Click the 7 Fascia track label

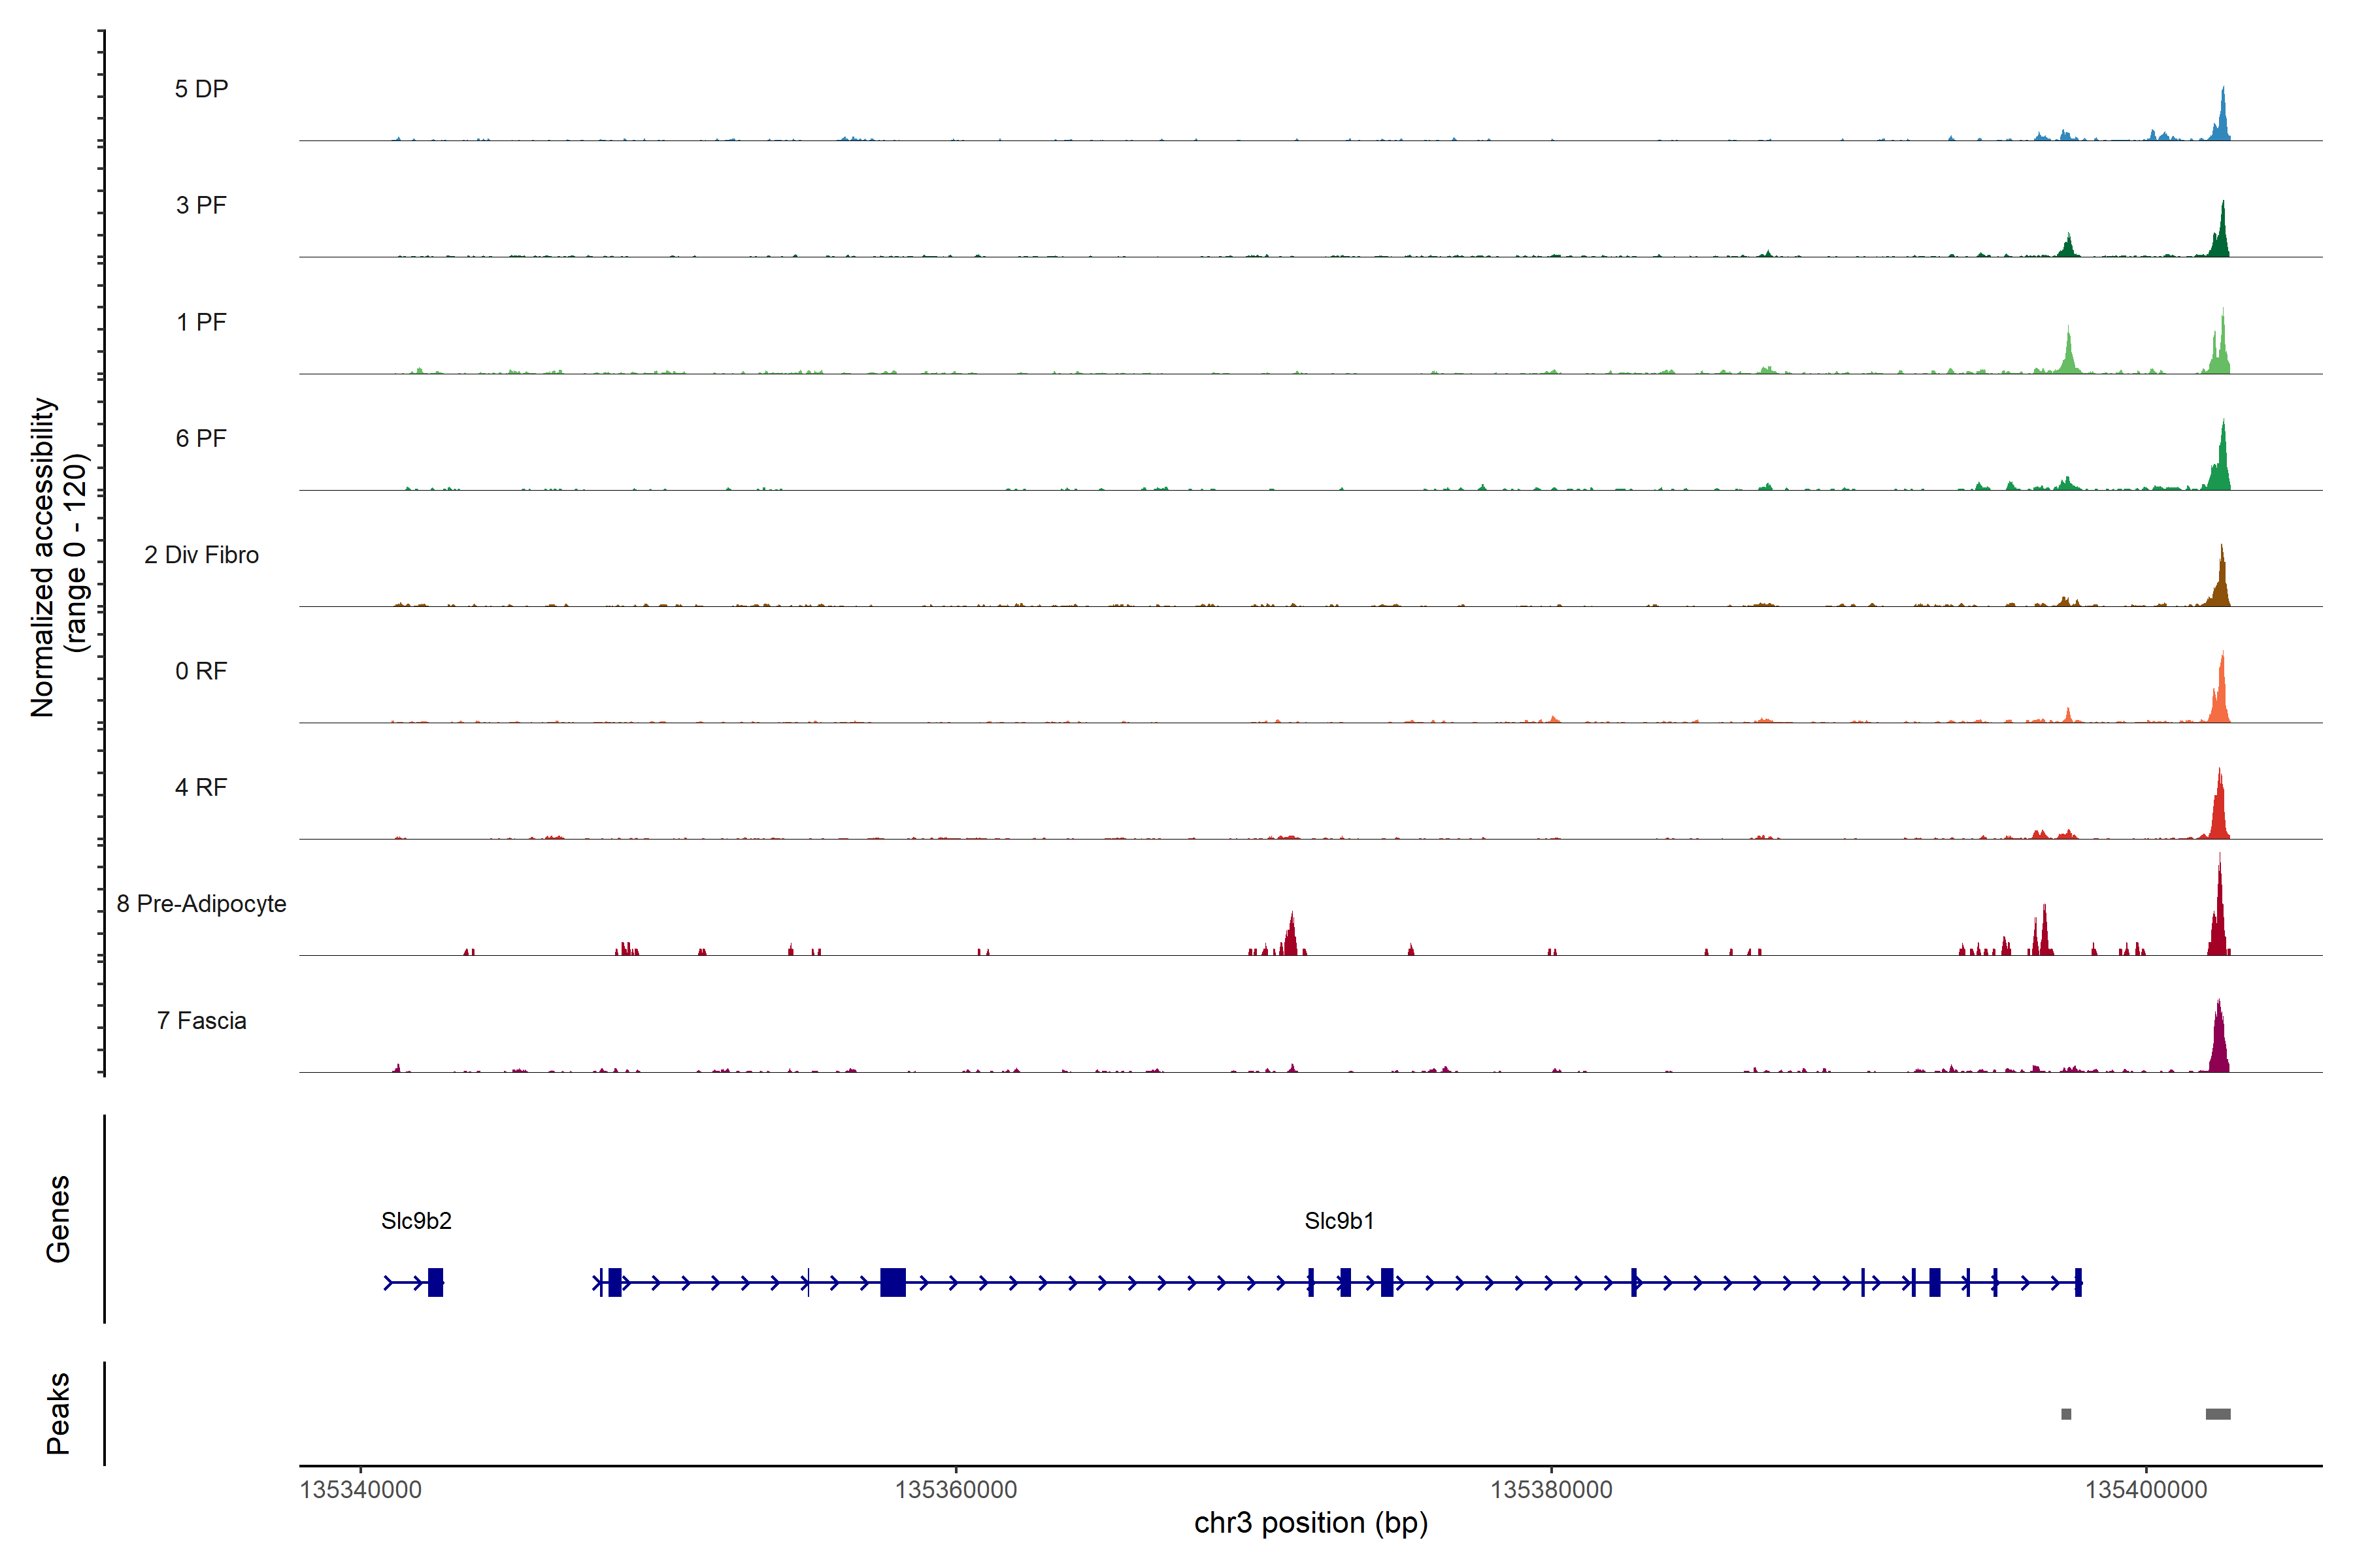201,1021
